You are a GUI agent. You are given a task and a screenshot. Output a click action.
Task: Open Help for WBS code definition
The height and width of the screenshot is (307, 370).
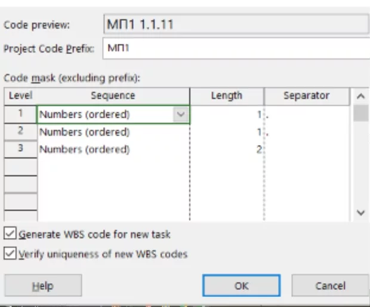point(42,286)
